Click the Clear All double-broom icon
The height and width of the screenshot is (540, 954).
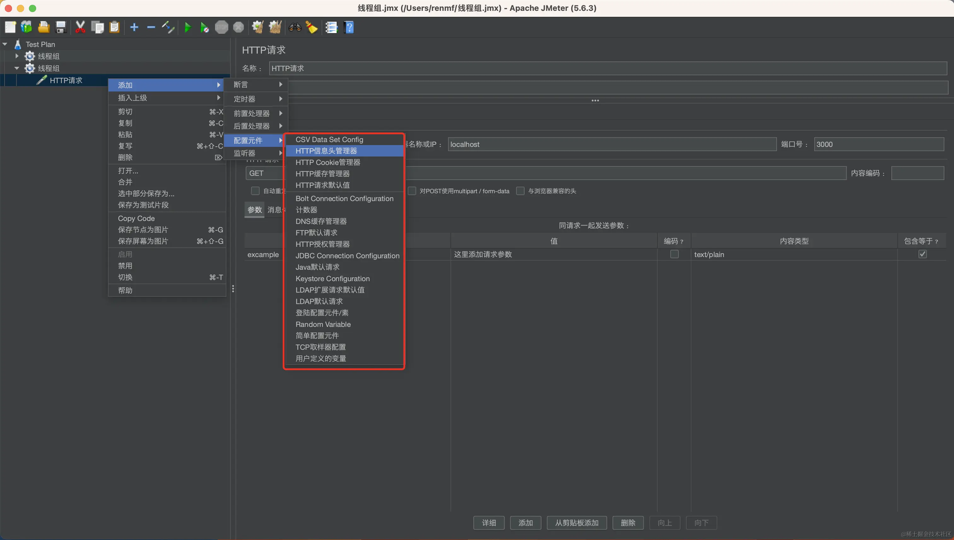click(275, 27)
